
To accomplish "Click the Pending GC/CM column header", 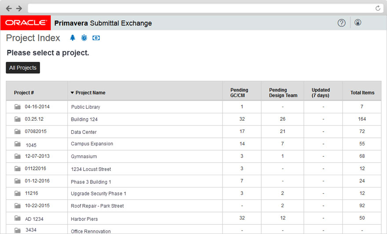I will 239,93.
